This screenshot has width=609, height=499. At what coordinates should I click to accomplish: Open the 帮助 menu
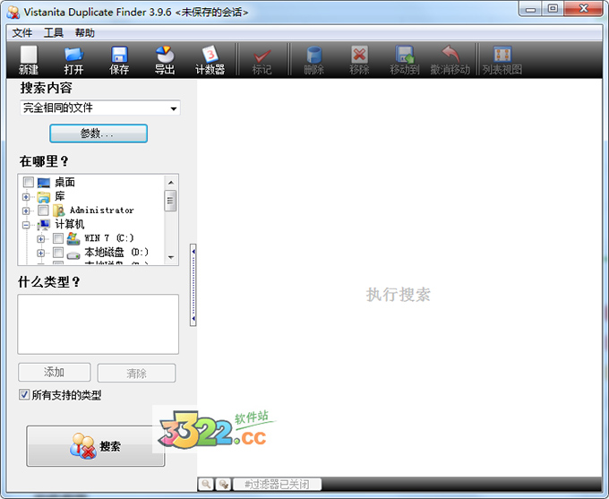(85, 33)
